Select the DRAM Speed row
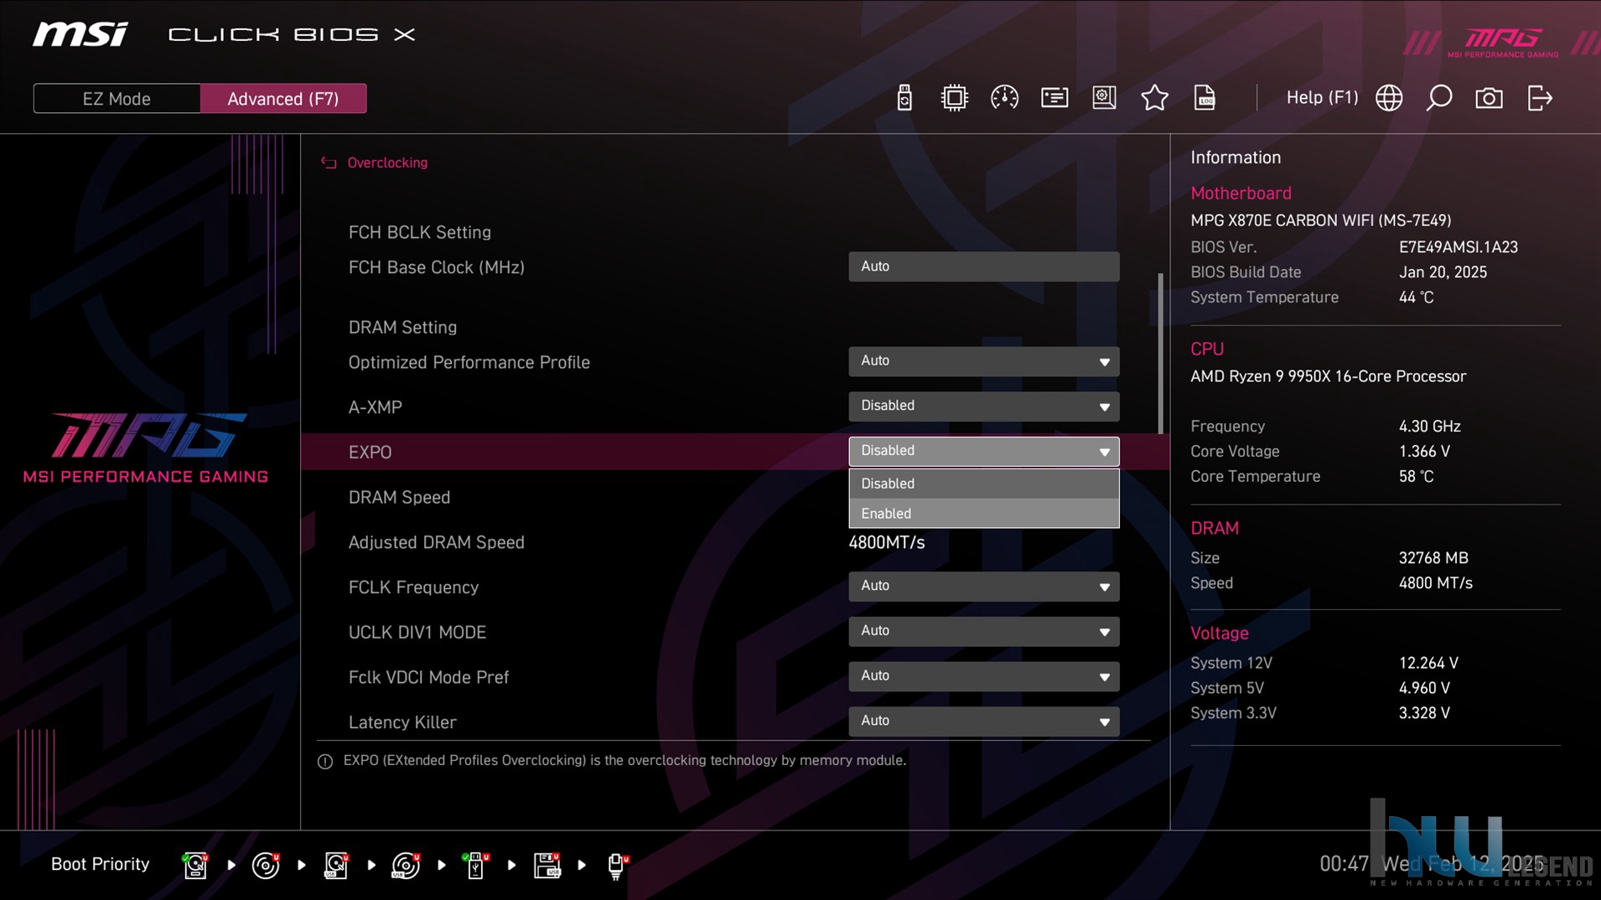 734,497
